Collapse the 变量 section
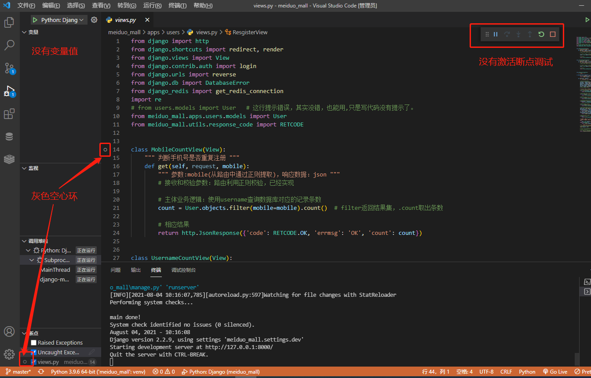This screenshot has width=591, height=378. tap(60, 32)
